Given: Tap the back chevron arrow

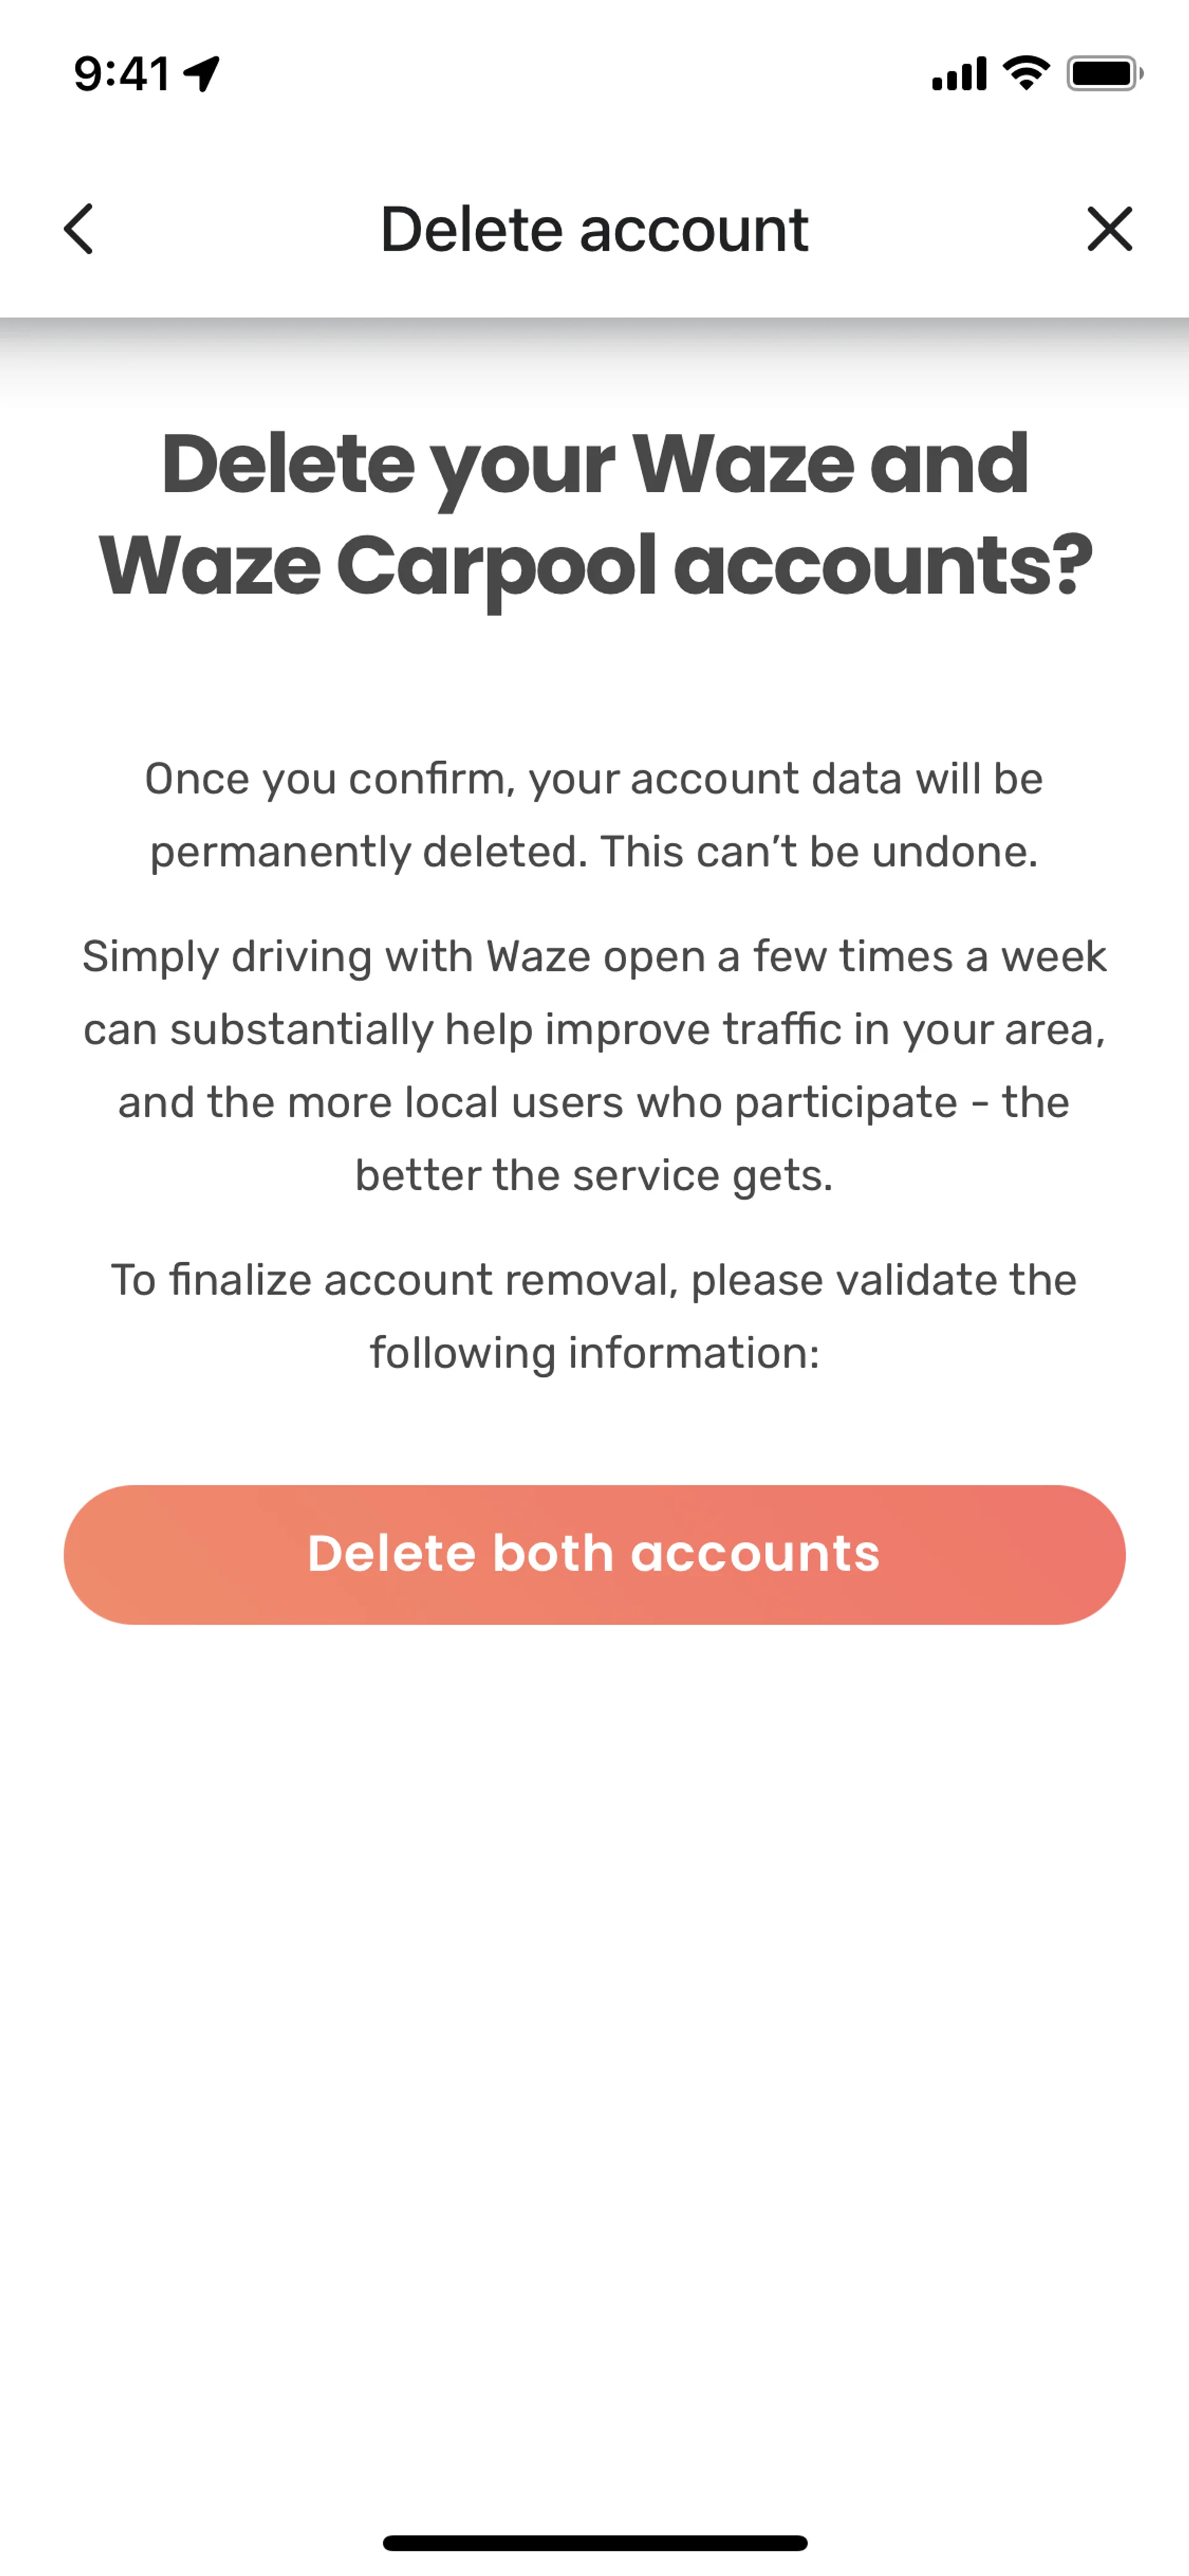Looking at the screenshot, I should tap(79, 229).
